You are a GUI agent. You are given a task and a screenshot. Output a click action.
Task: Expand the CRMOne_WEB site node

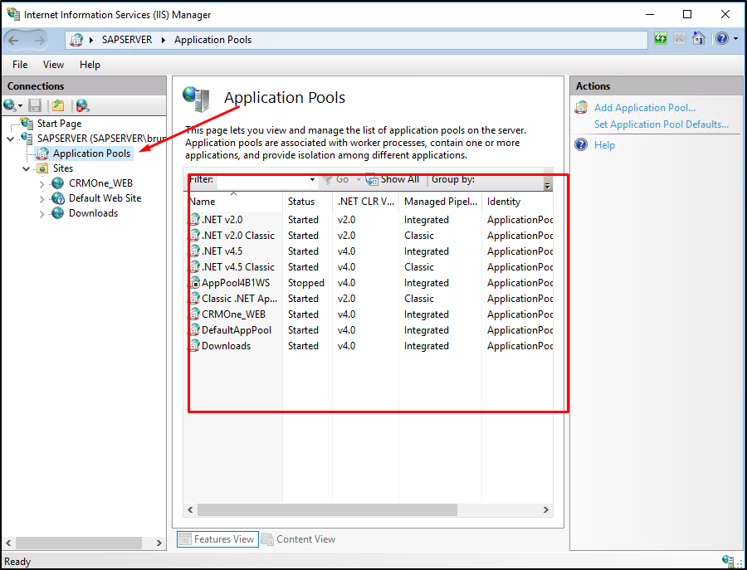pyautogui.click(x=42, y=184)
